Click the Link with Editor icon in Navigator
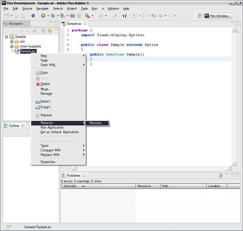 click(50, 31)
